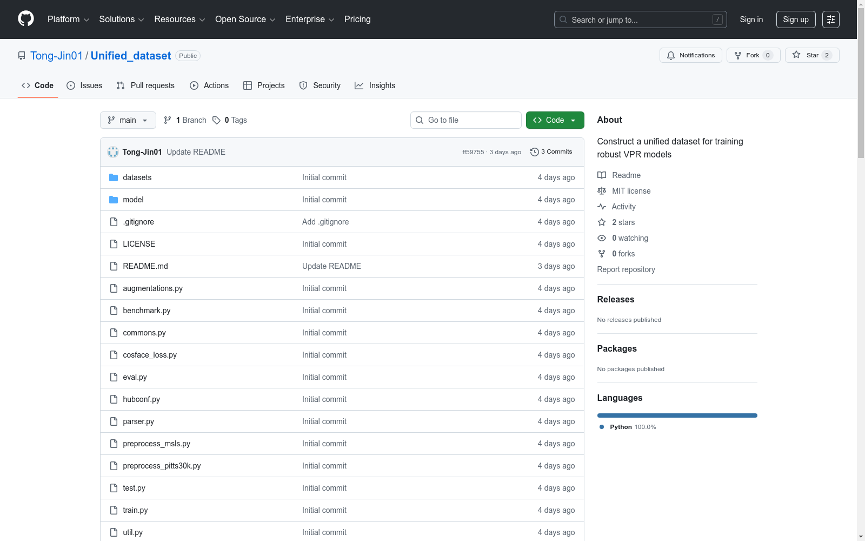The width and height of the screenshot is (865, 541).
Task: Open the datasets folder
Action: point(137,177)
